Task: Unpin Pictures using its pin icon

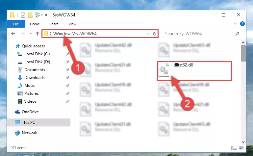Action: 67,93
